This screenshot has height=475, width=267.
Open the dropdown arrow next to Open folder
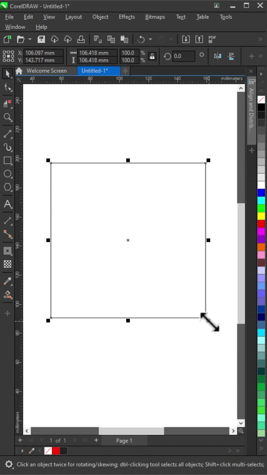click(30, 39)
